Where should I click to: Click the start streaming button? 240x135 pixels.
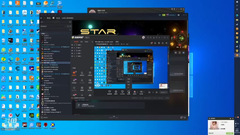tap(163, 92)
